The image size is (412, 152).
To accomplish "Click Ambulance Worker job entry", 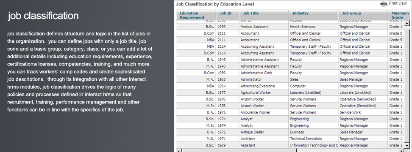I will click(256, 112).
